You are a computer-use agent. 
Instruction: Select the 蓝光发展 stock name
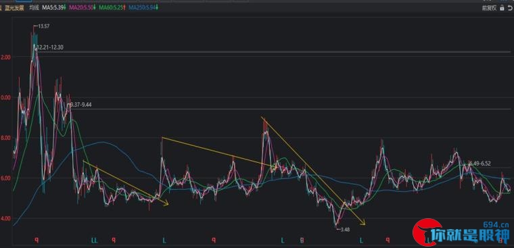point(14,8)
